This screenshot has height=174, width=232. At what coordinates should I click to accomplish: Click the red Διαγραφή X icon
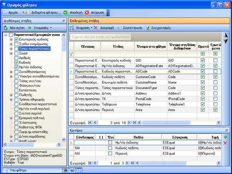coord(96,28)
